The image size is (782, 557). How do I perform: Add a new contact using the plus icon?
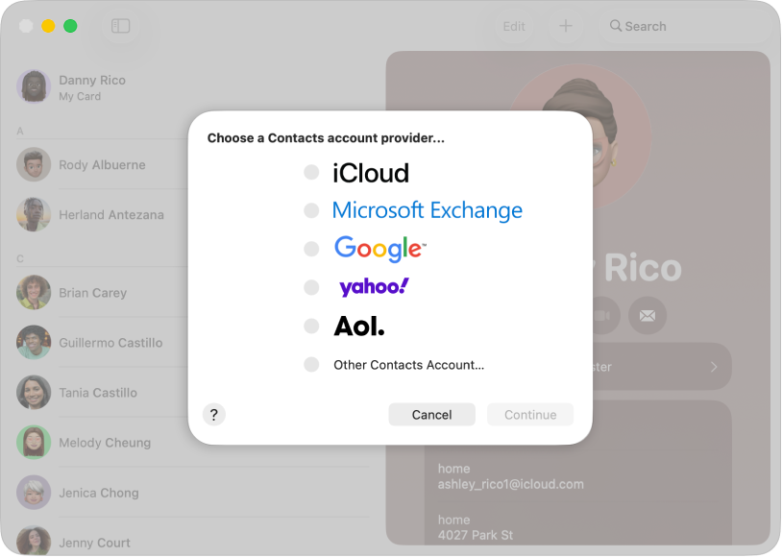tap(566, 26)
